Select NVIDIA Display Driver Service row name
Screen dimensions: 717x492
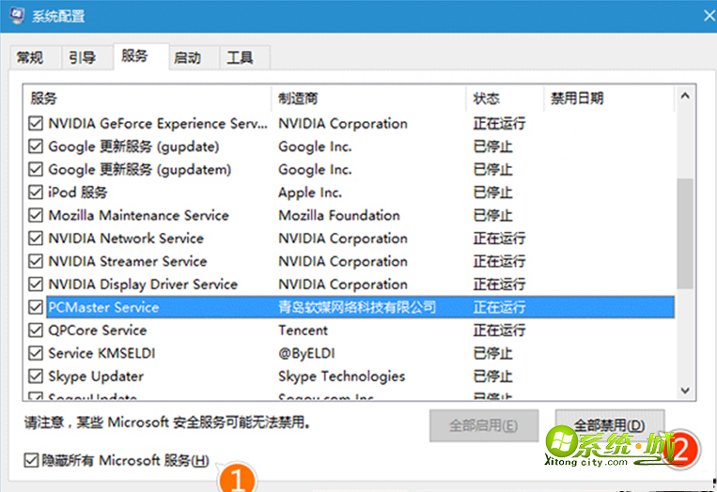coord(143,284)
